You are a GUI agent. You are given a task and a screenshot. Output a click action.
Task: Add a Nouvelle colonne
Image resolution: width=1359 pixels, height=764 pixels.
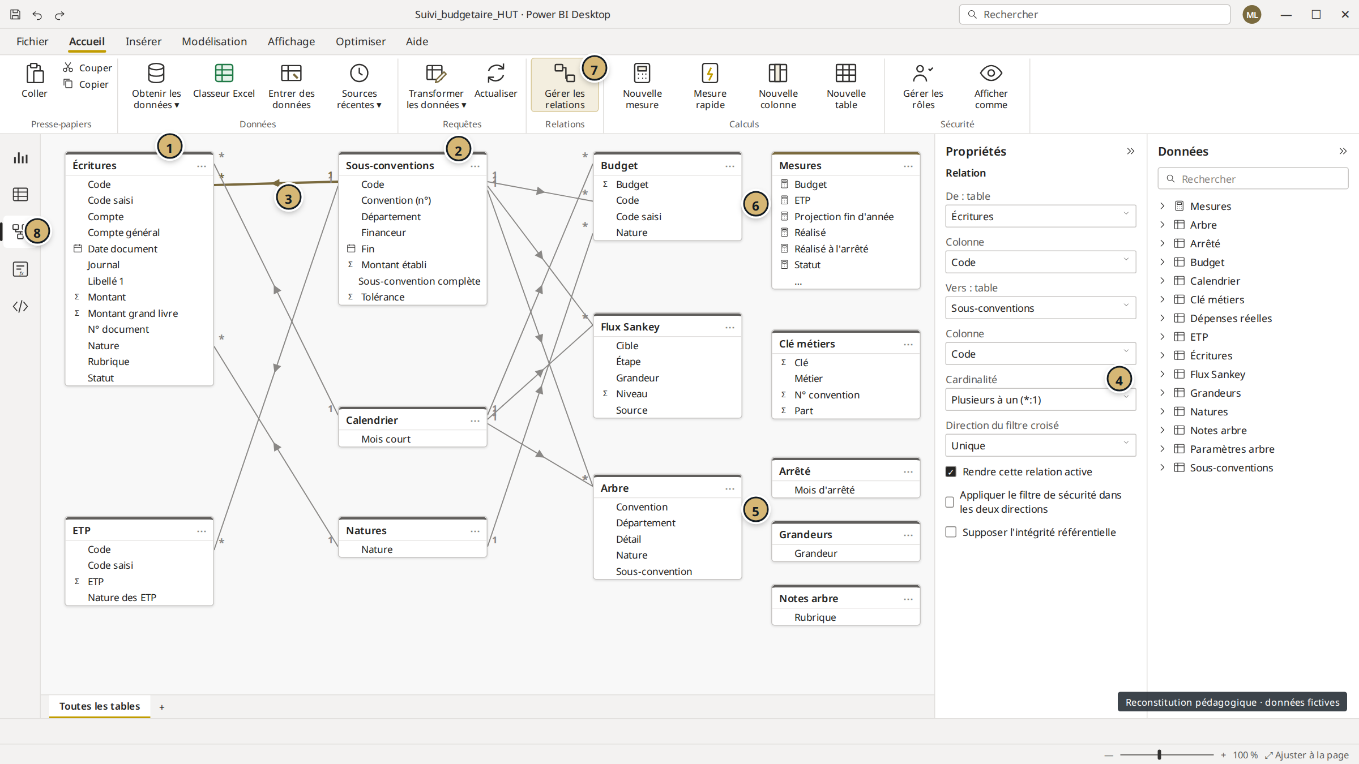[x=778, y=86]
